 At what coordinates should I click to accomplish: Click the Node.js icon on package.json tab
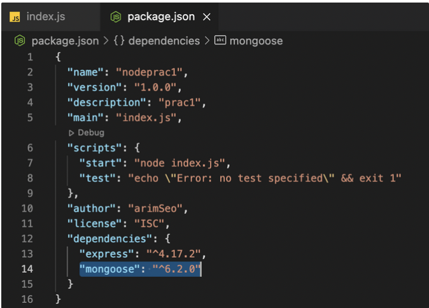[x=116, y=17]
